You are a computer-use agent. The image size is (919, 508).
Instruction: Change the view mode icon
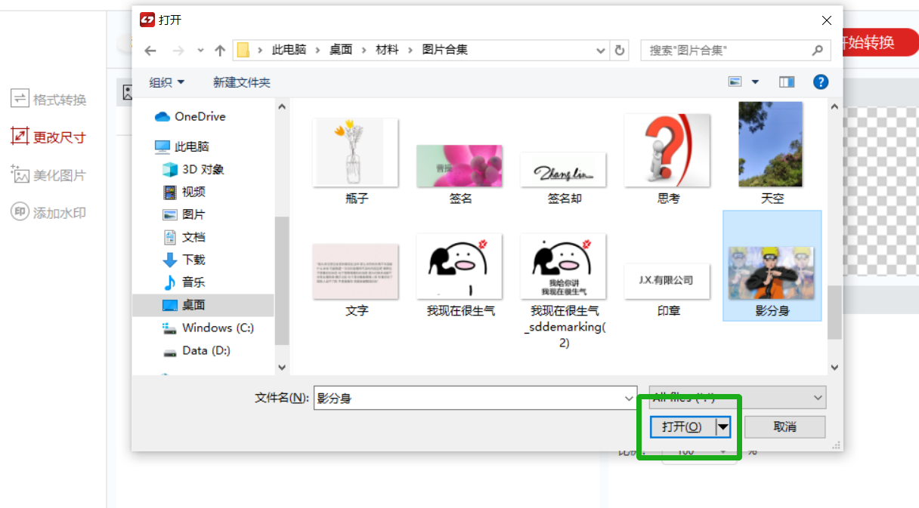click(735, 82)
